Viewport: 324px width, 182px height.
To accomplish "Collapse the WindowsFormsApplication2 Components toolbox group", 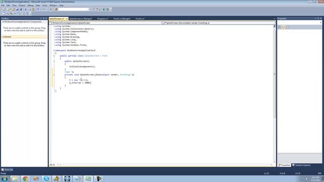I will tap(3, 22).
